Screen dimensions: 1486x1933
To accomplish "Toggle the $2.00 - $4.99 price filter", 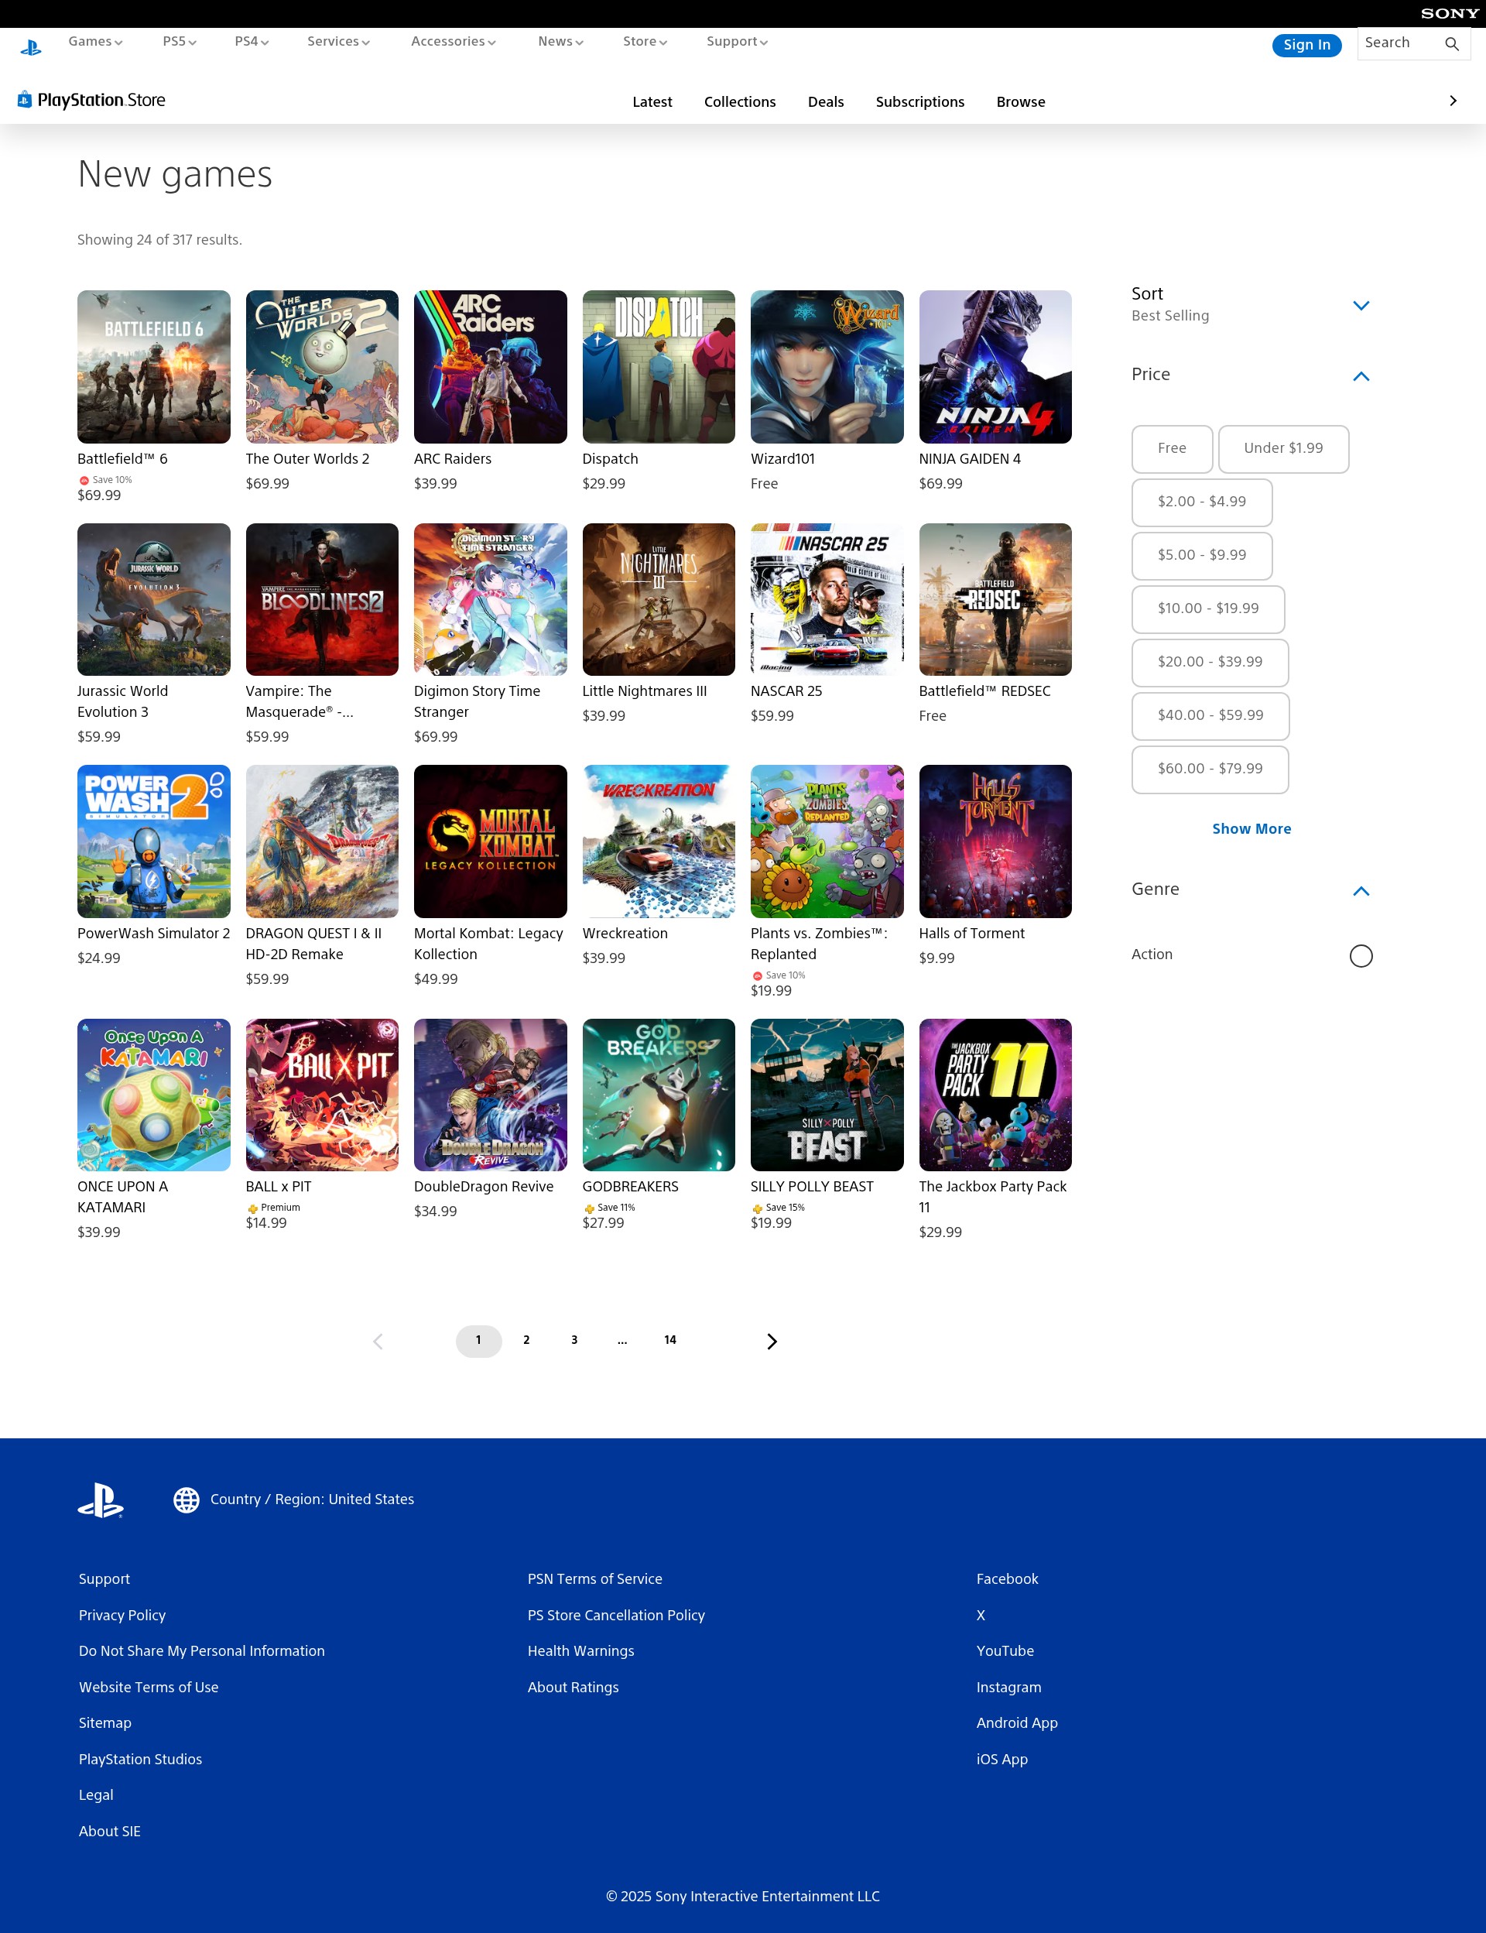I will [1202, 502].
